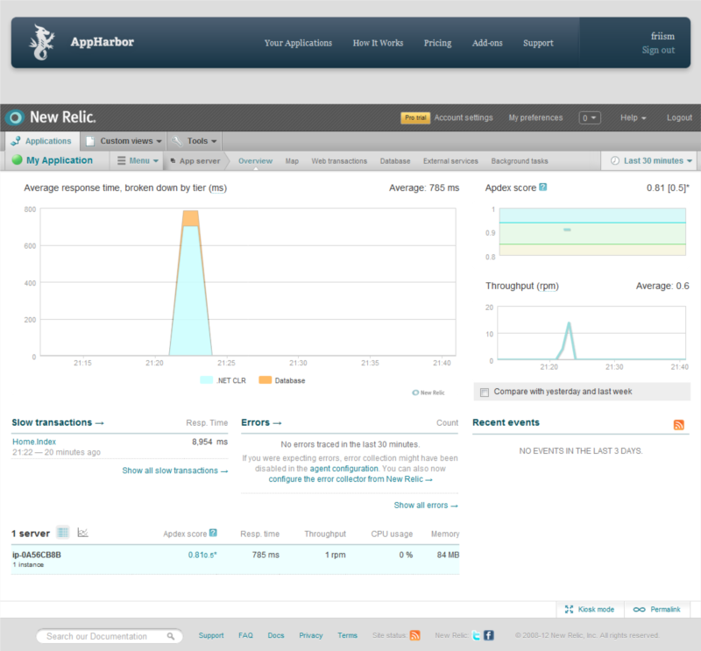The width and height of the screenshot is (701, 651).
Task: Open the Custom views dropdown
Action: [124, 141]
